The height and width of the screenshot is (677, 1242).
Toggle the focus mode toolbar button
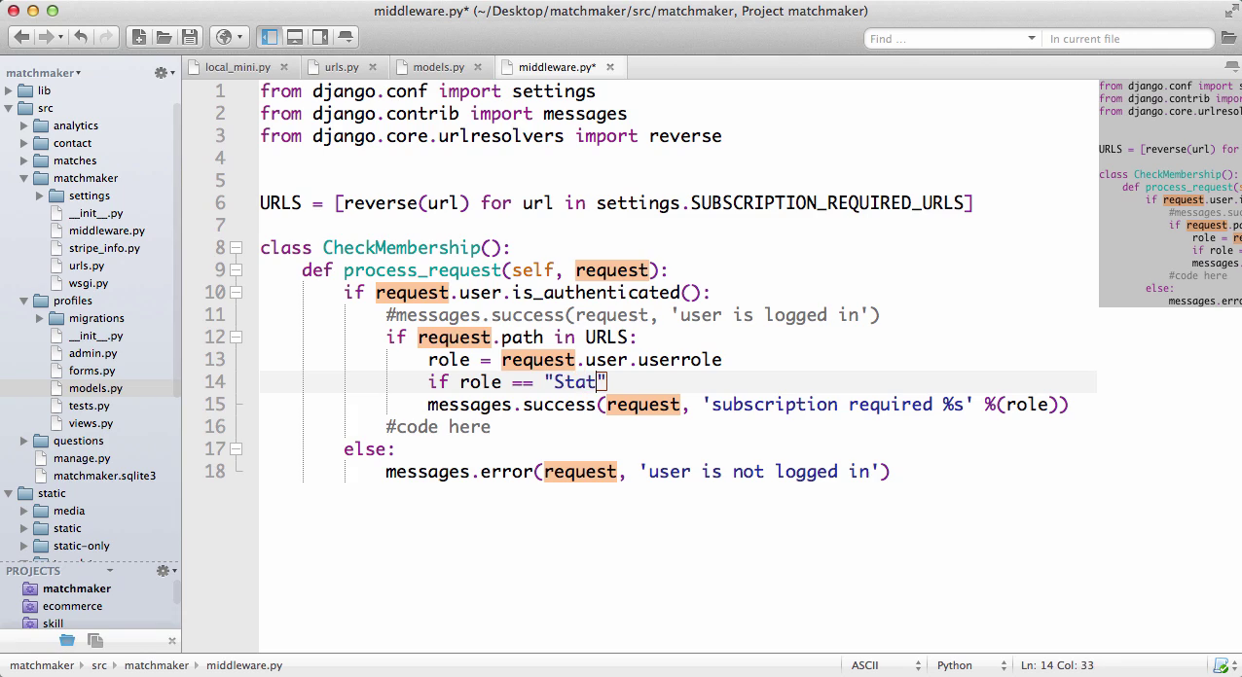(x=346, y=37)
